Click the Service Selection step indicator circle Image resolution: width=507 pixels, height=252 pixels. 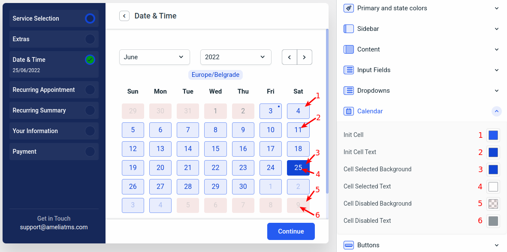point(90,18)
